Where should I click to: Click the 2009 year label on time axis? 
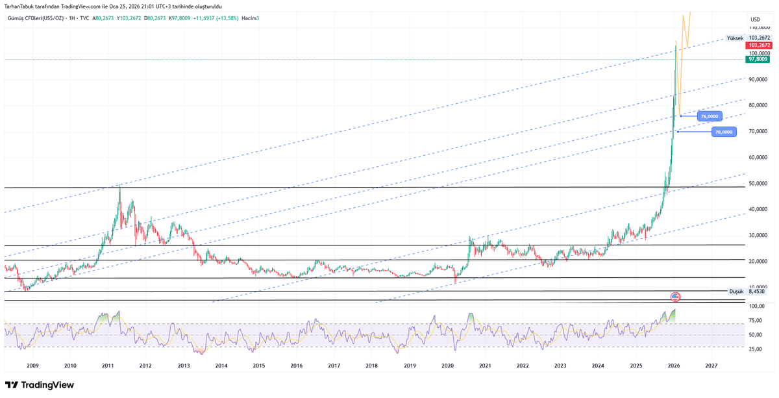[x=32, y=366]
